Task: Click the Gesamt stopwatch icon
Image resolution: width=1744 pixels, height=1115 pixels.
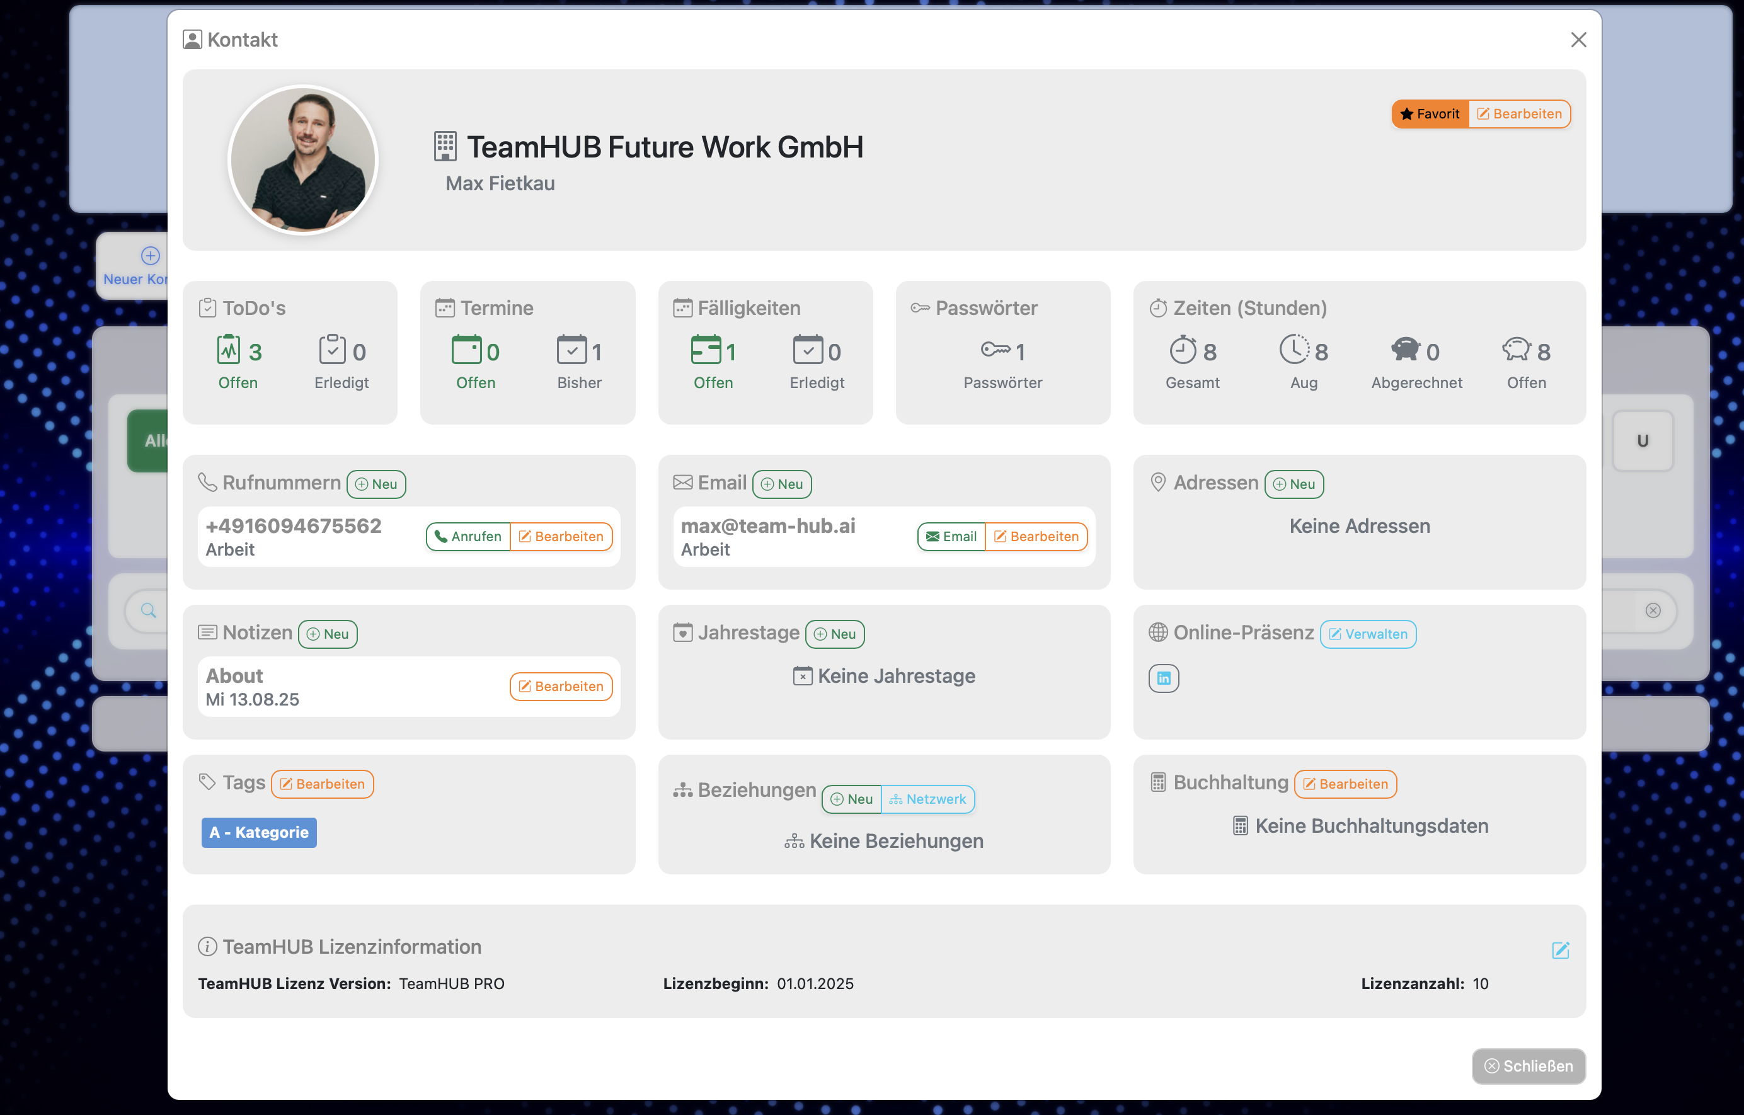Action: click(1183, 350)
